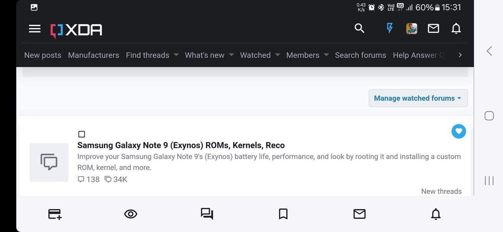Open the New posts nav item
Screen dimensions: 503x232
43,55
